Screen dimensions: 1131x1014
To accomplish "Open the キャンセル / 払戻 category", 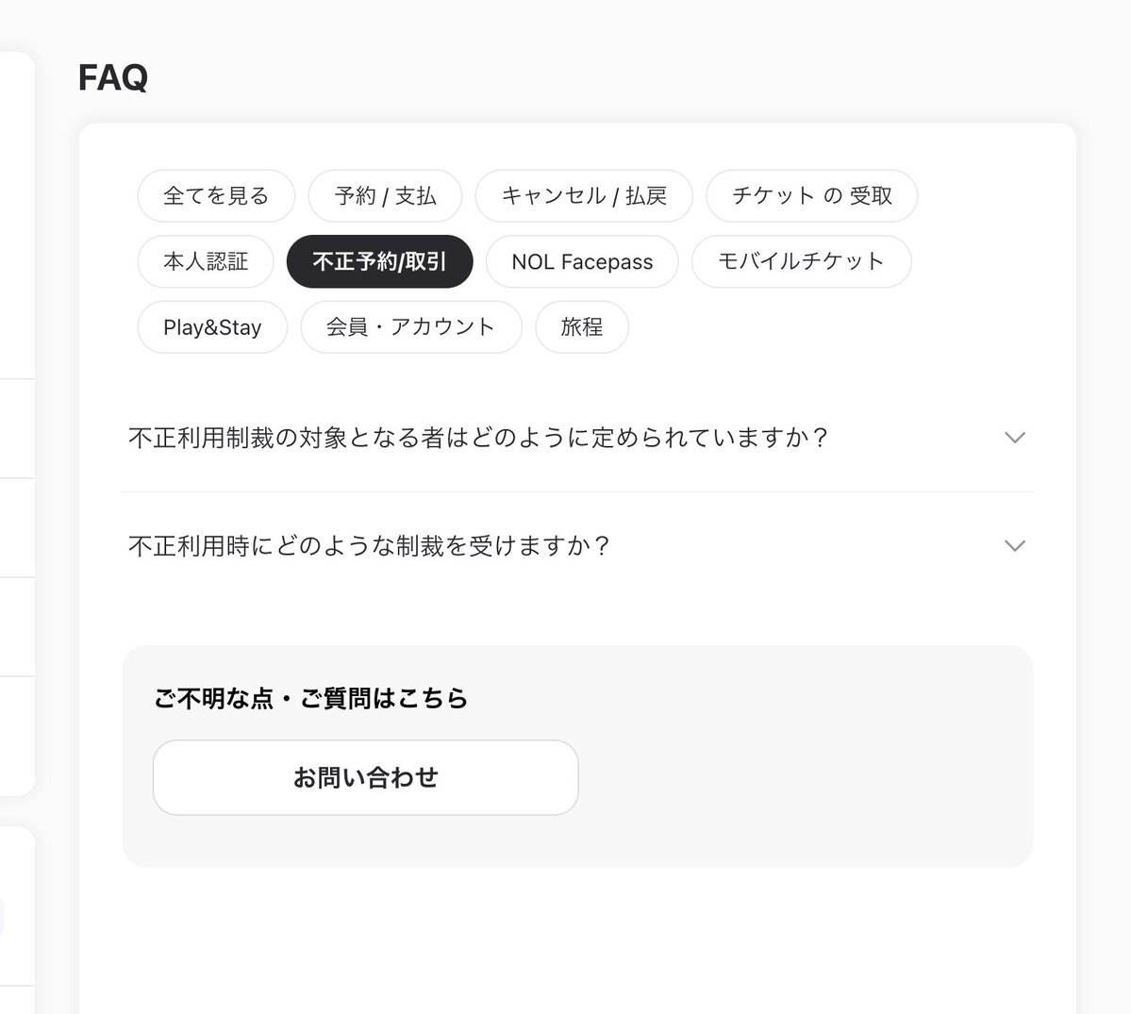I will click(584, 196).
